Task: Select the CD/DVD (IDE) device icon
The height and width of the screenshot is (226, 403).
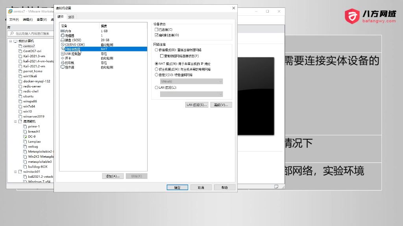Action: (x=63, y=45)
